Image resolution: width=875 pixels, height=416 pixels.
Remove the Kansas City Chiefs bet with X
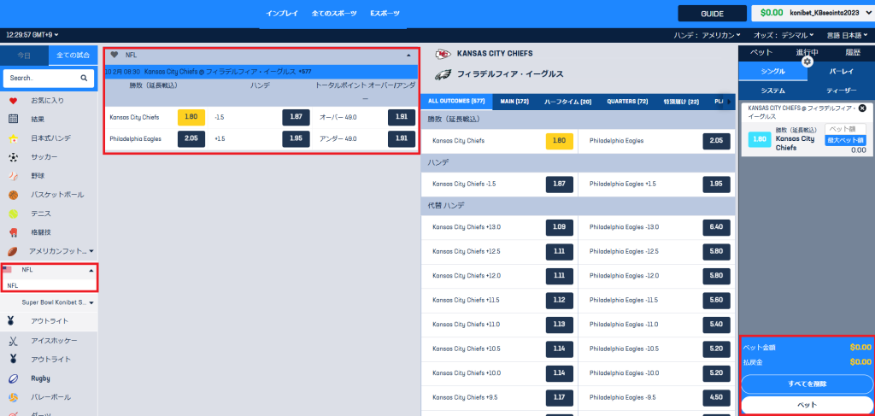(862, 108)
